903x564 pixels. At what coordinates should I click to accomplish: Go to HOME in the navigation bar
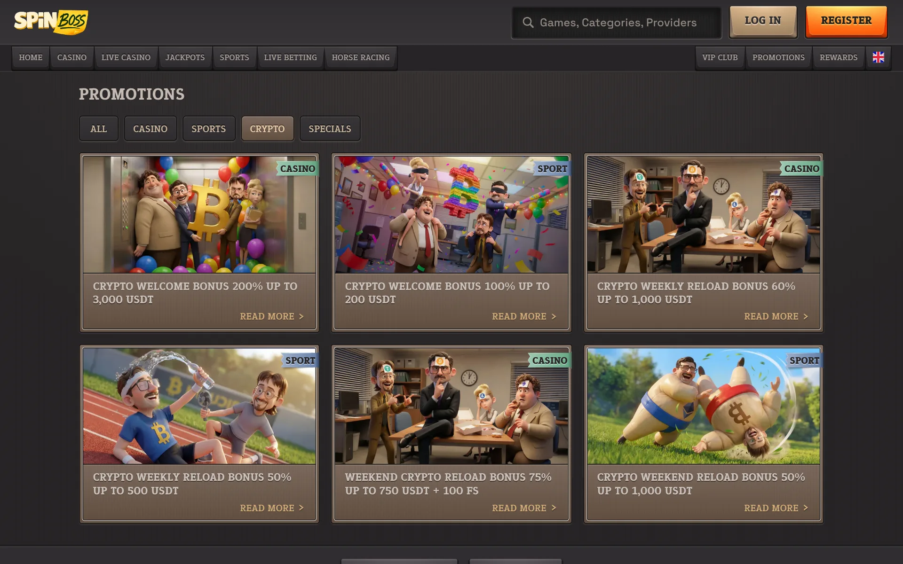pyautogui.click(x=31, y=57)
